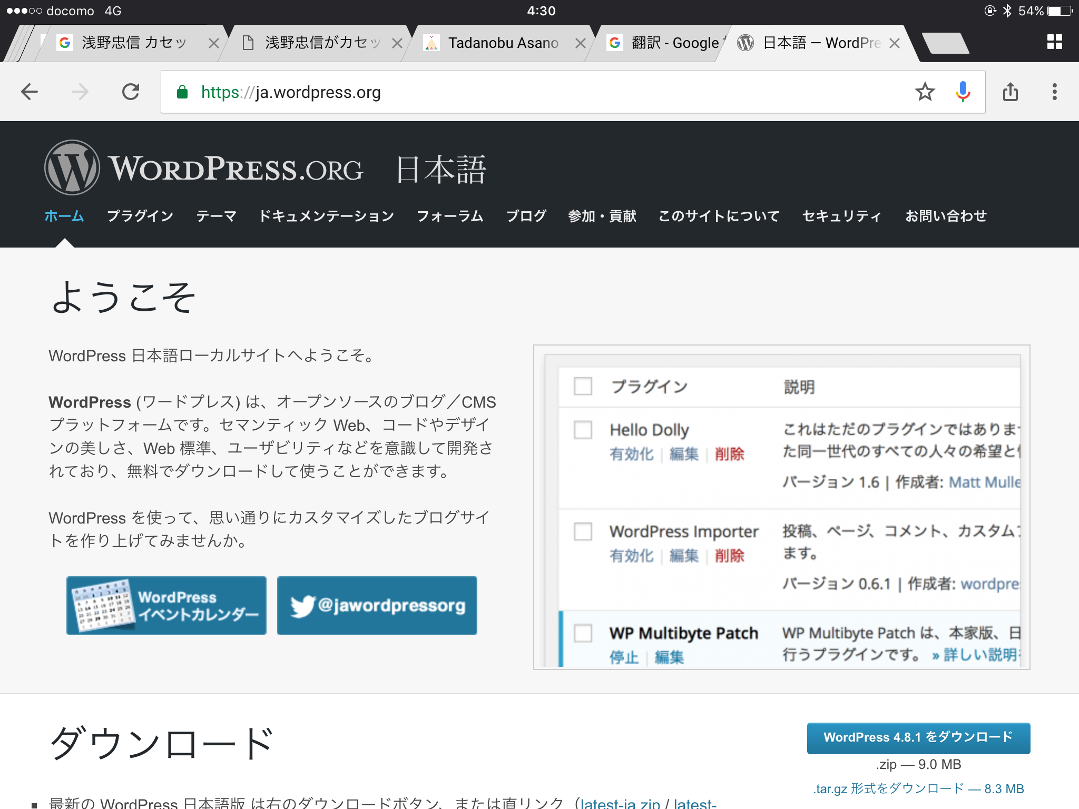Open the tab grid switcher icon
Screen dimensions: 1079x809
pos(1054,42)
